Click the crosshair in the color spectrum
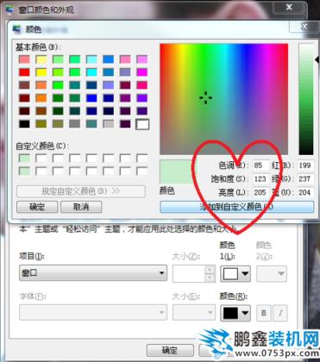 click(205, 97)
